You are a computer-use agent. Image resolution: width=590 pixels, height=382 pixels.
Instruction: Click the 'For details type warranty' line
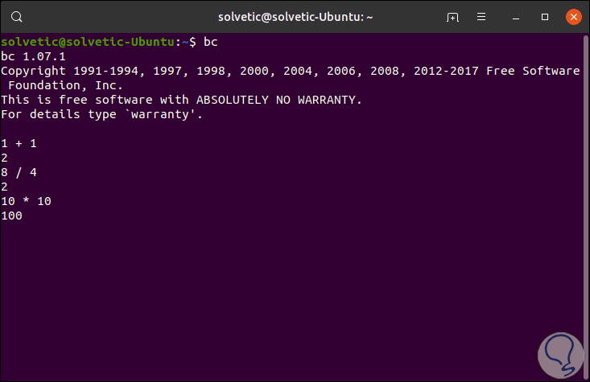[x=101, y=114]
